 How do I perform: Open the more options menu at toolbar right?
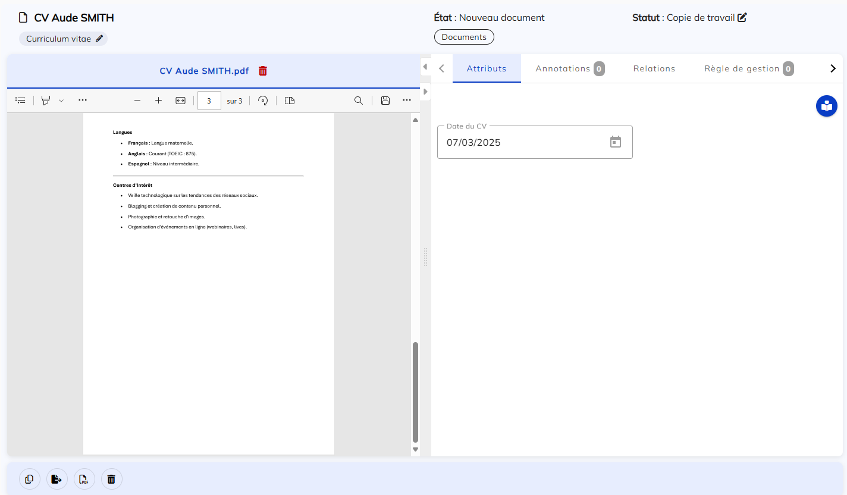[407, 101]
